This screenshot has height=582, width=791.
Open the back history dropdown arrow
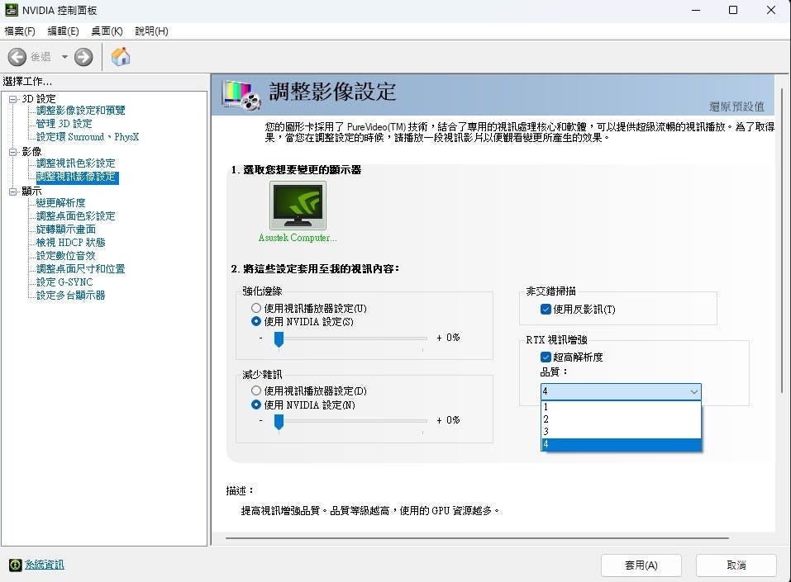(64, 57)
